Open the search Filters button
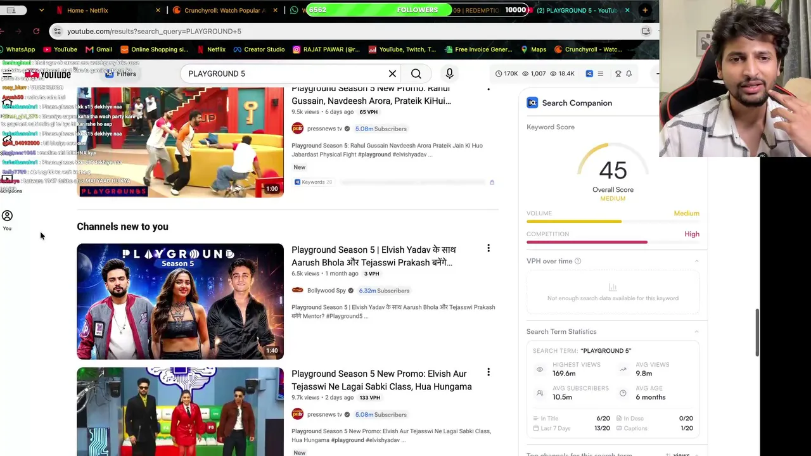811x456 pixels. pyautogui.click(x=120, y=73)
